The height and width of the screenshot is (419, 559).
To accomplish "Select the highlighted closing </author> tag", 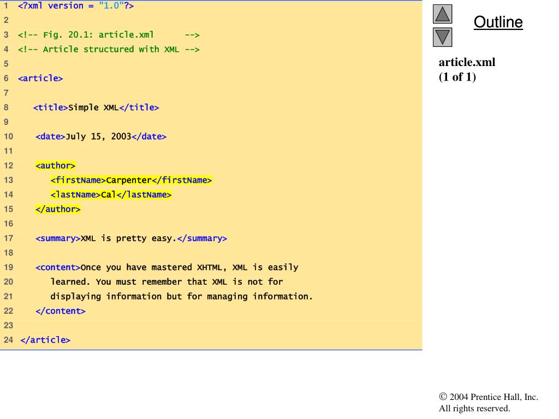I will tap(58, 209).
